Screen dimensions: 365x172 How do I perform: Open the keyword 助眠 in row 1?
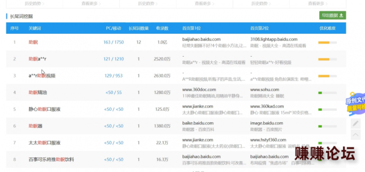click(x=33, y=42)
